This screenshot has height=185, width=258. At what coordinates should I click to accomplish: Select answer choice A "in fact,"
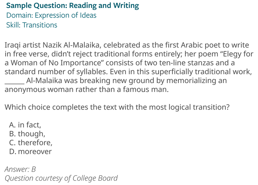point(25,124)
